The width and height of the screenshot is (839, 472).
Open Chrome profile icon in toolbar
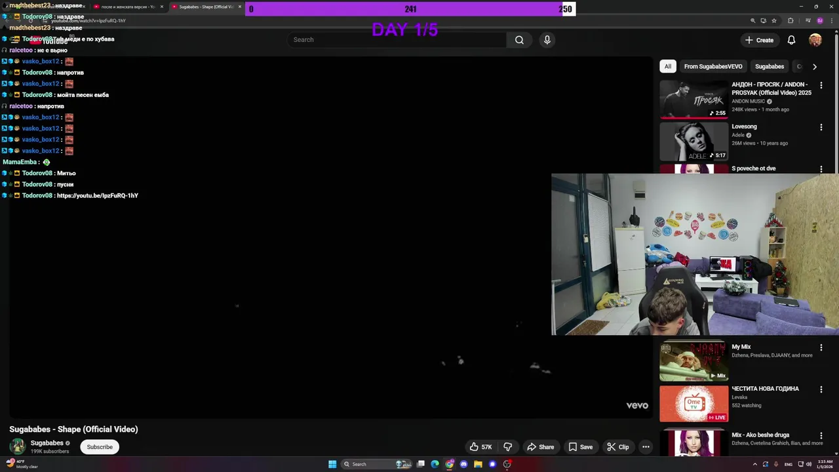[x=819, y=20]
